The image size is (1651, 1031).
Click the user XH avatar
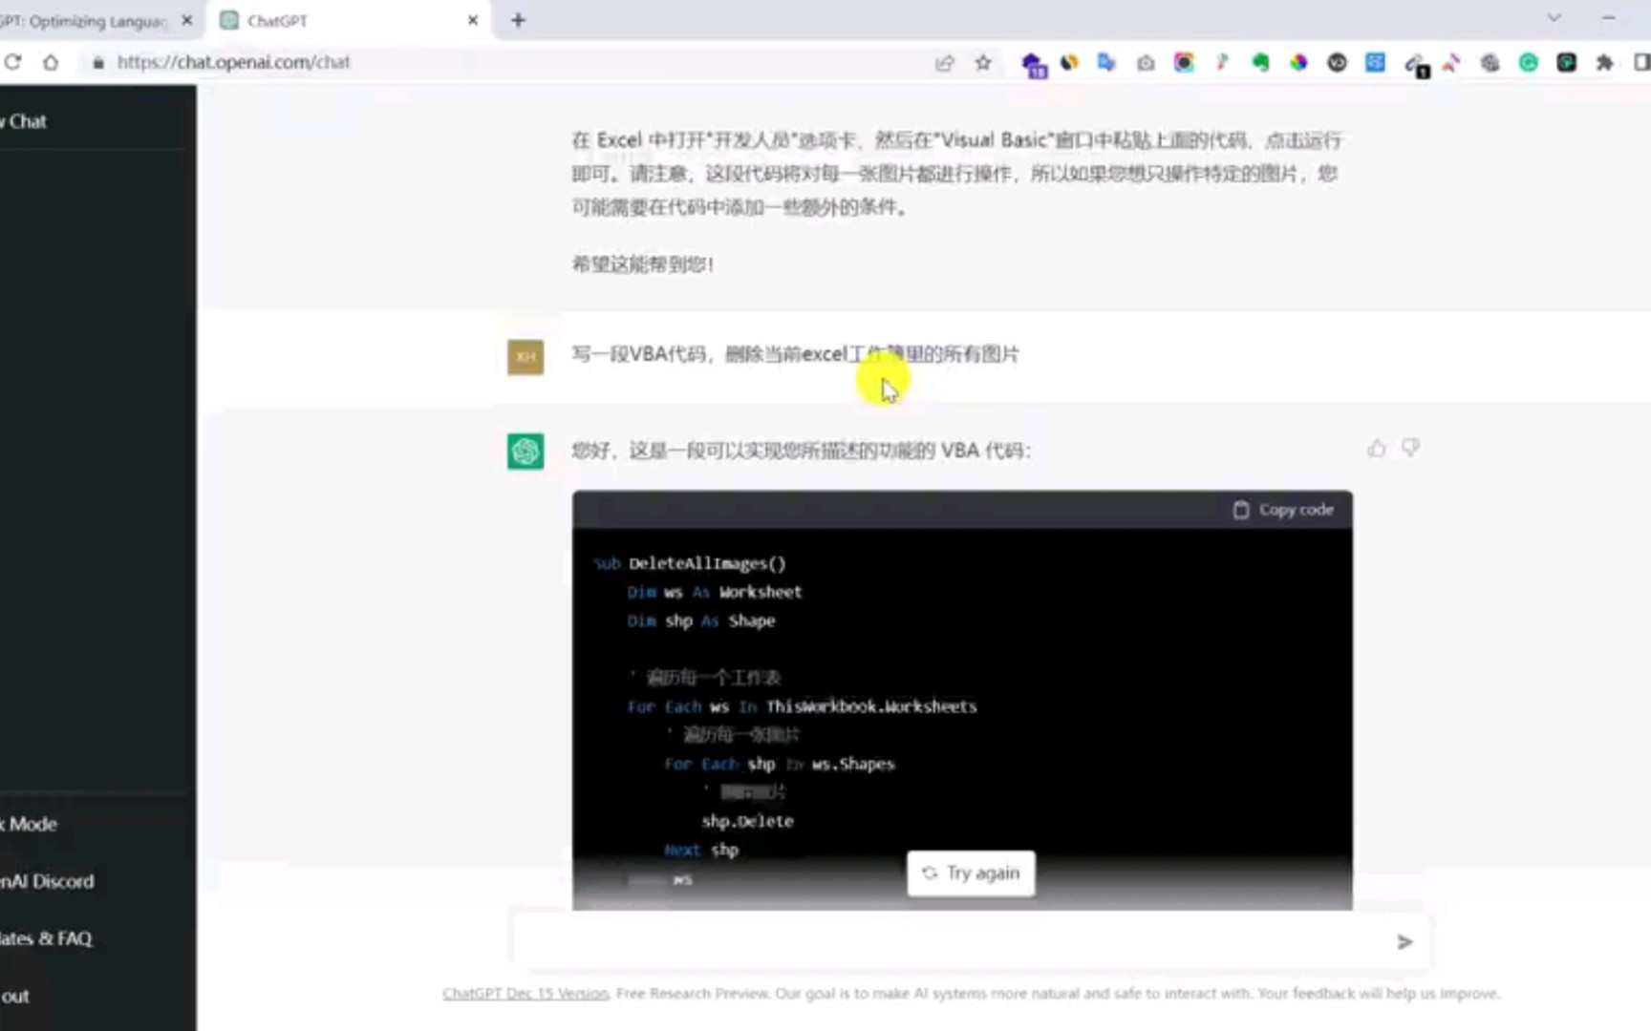point(525,357)
